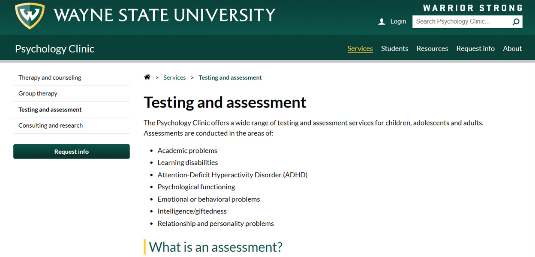535x257 pixels.
Task: Click the home icon in the breadcrumb
Action: pyautogui.click(x=147, y=77)
